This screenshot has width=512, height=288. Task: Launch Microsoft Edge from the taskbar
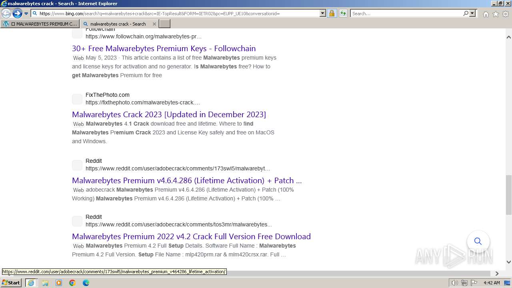(x=86, y=283)
